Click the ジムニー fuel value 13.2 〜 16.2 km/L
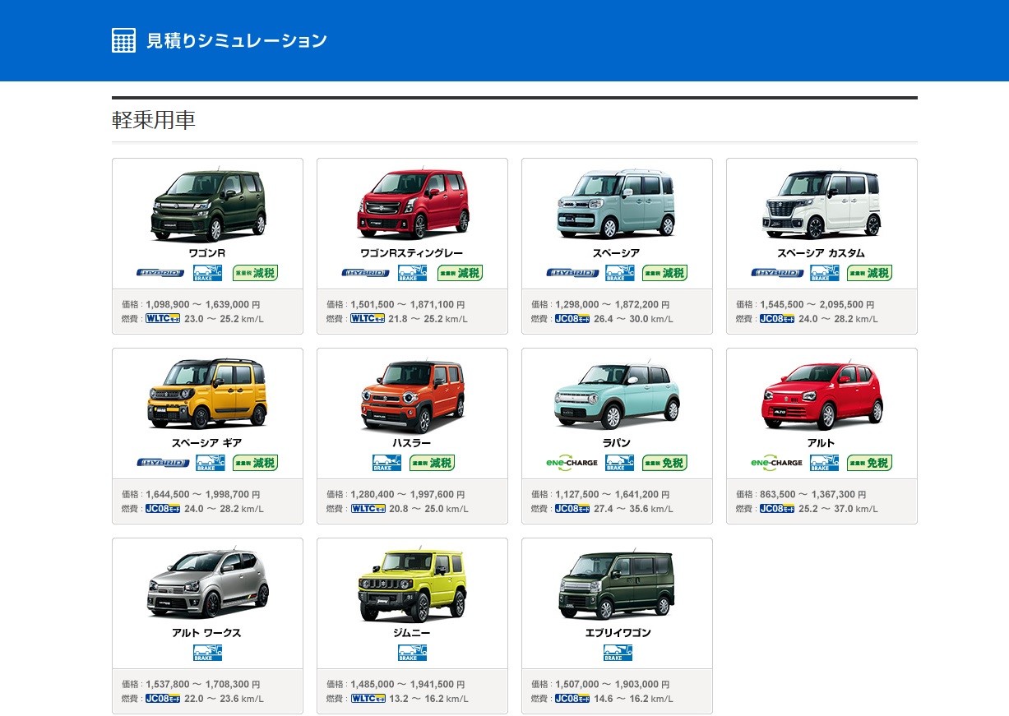The image size is (1009, 716). 429,699
